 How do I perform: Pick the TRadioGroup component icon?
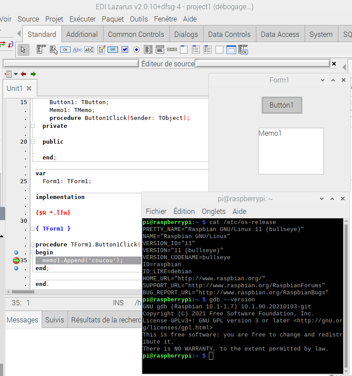click(x=195, y=50)
